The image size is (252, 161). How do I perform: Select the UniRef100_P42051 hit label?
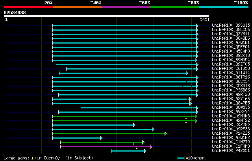231,151
